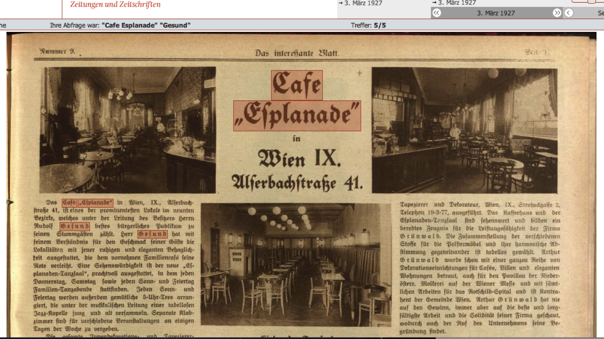604x339 pixels.
Task: Click 'Nummer 9.' in the page header
Action: (x=57, y=51)
